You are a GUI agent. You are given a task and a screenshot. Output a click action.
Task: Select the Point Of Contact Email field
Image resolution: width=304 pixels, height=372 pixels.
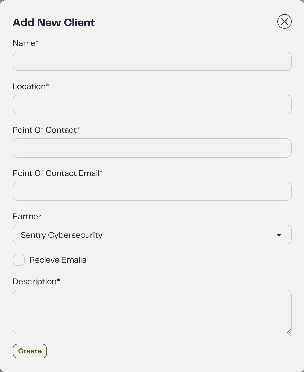point(152,191)
